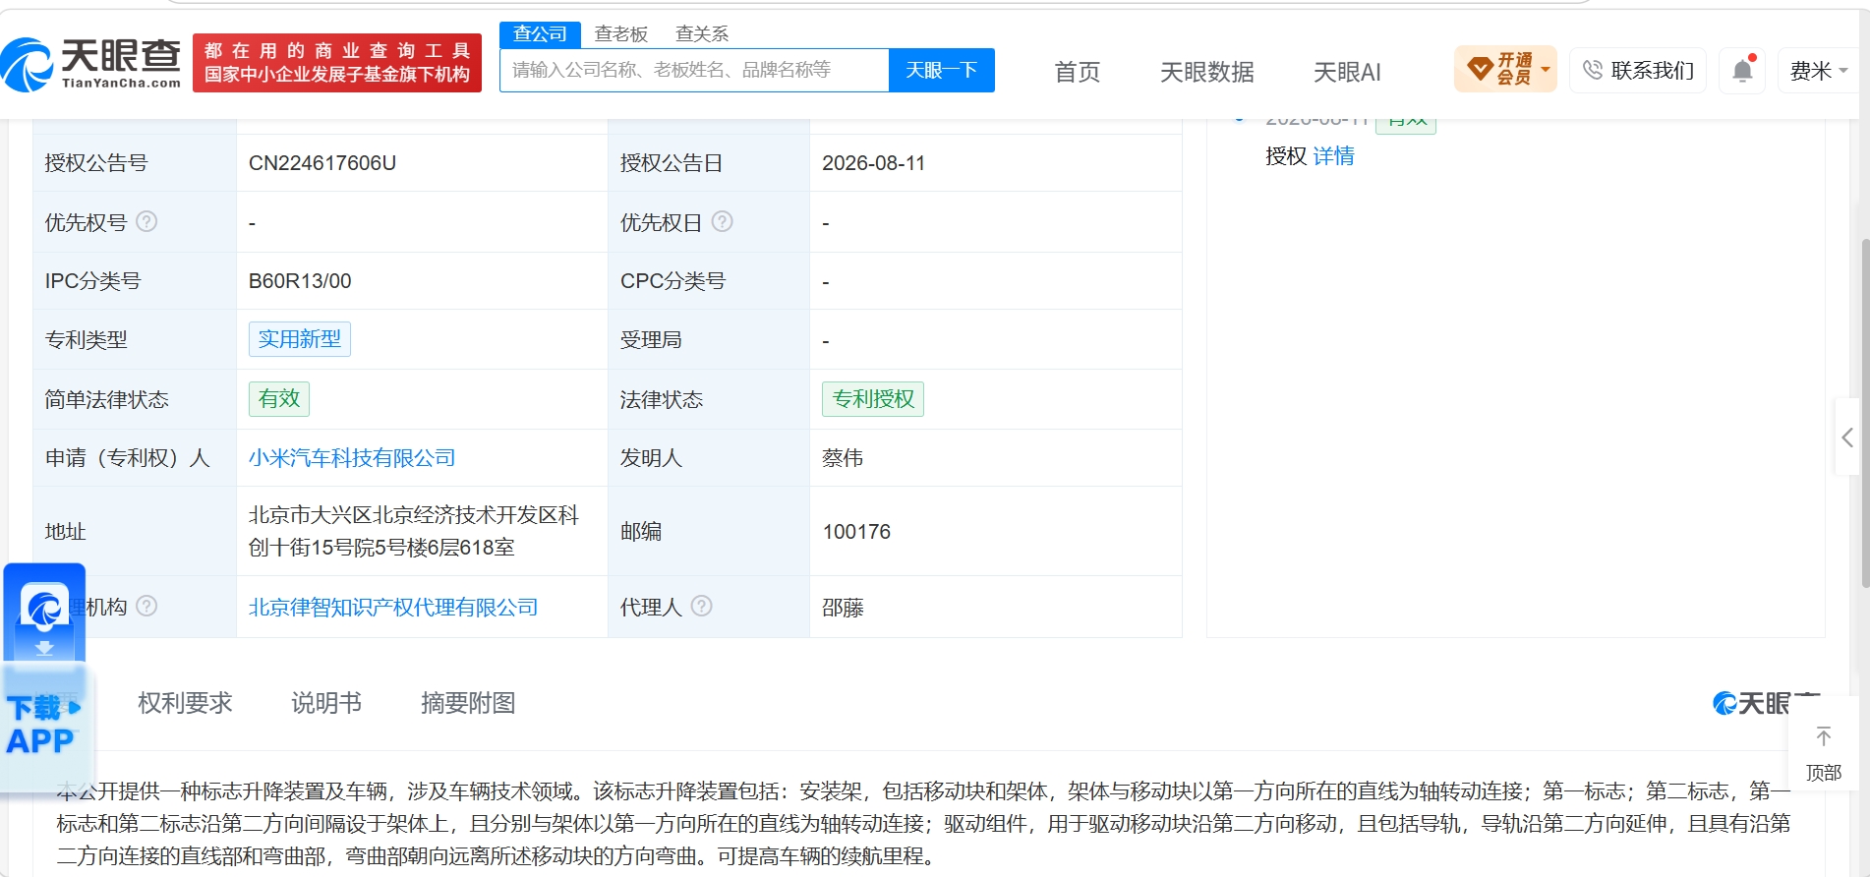
Task: Open the 开通会员 VIP dropdown
Action: click(x=1505, y=70)
